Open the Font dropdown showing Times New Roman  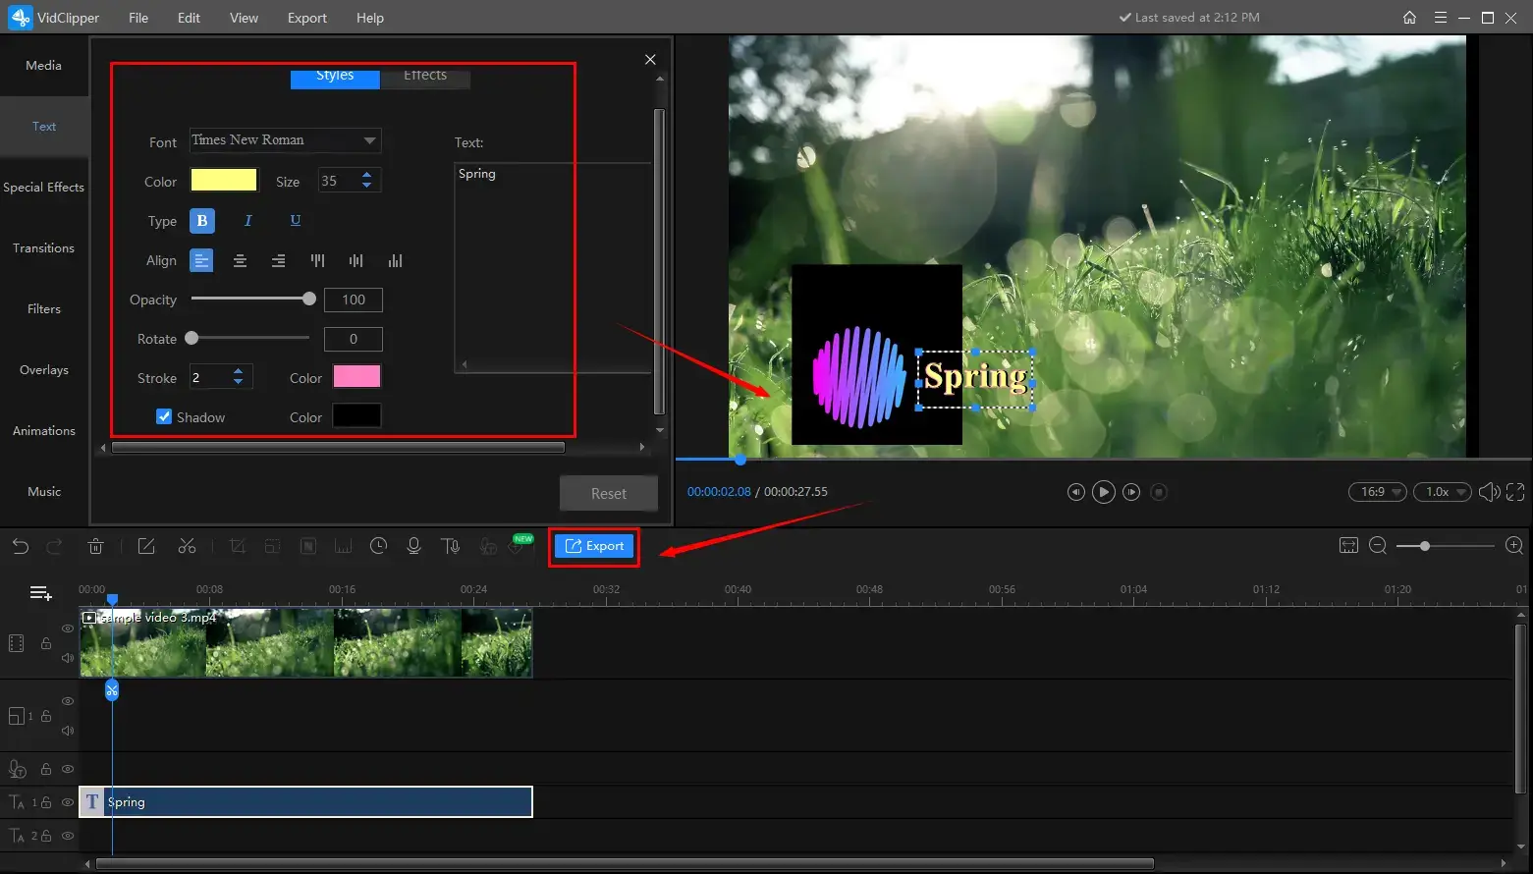(x=285, y=140)
